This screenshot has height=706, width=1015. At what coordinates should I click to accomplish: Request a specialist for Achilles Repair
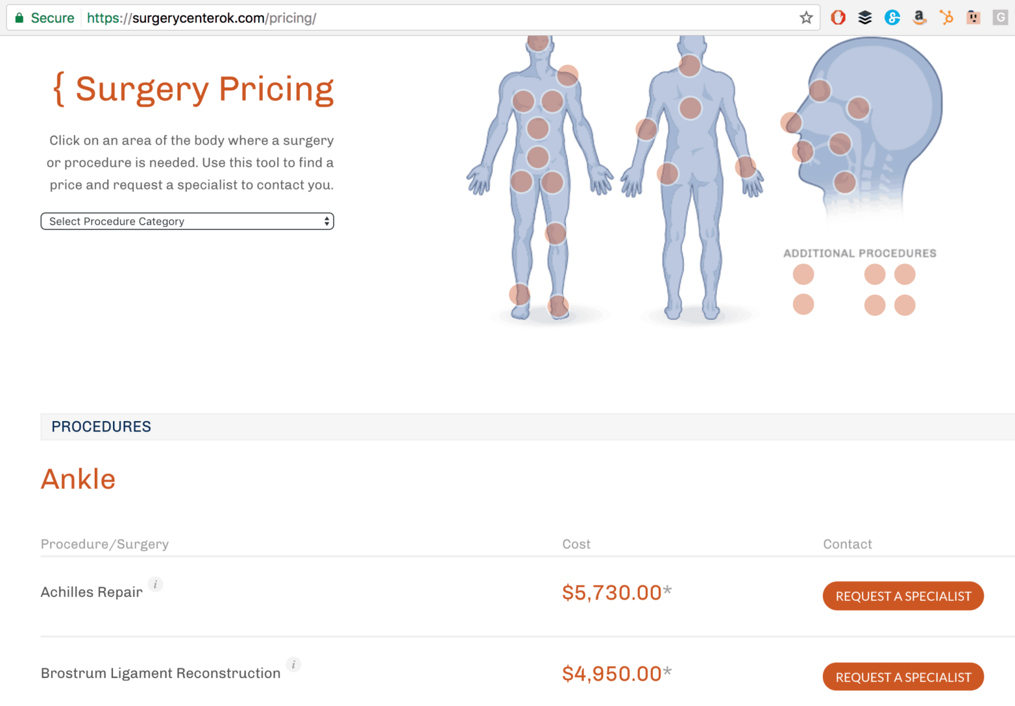click(903, 596)
